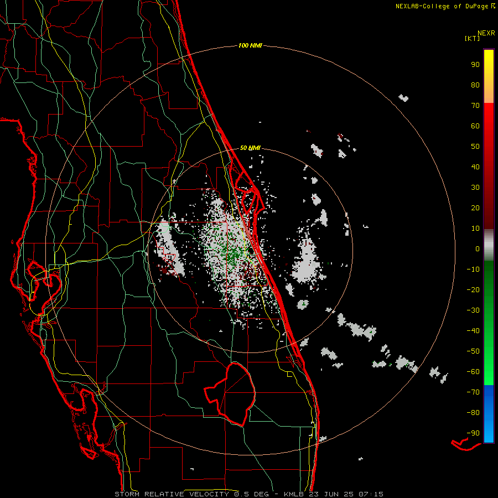Click the -30 scale value
498x498 pixels.
[473, 310]
